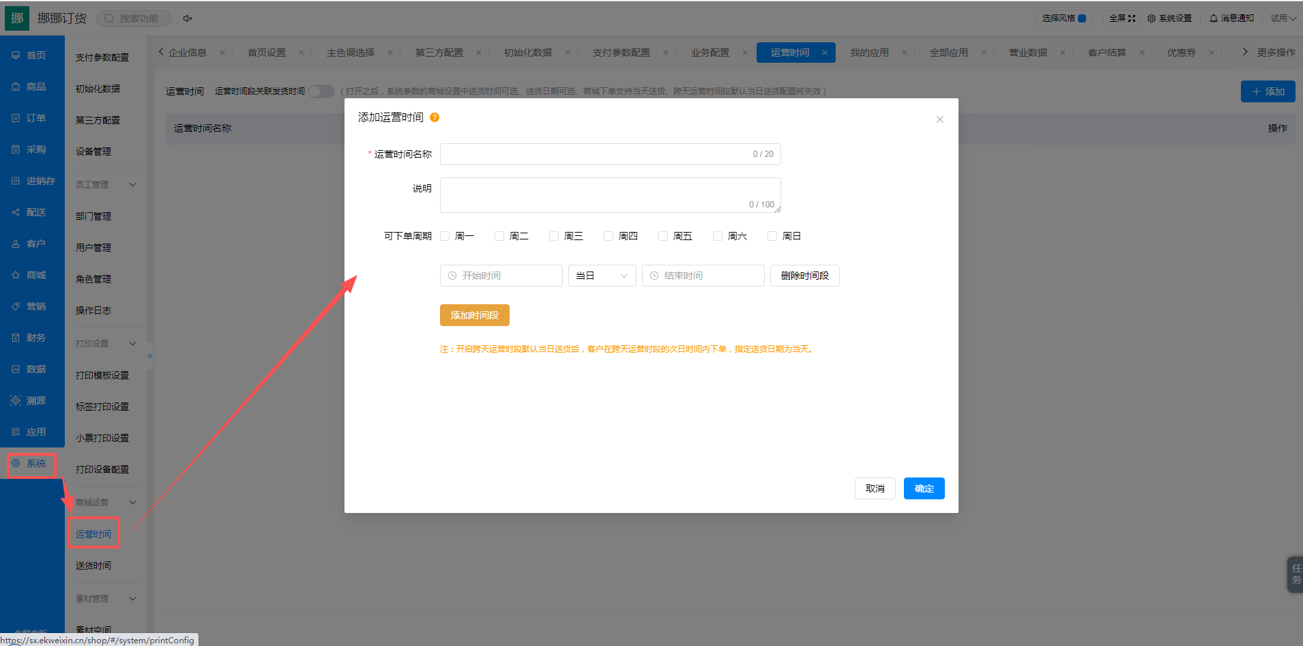1303x646 pixels.
Task: Click 删除时间段 button
Action: [805, 276]
